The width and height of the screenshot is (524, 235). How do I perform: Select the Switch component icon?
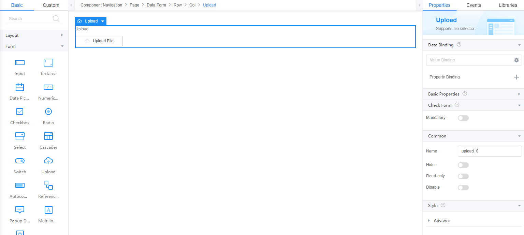coord(20,161)
